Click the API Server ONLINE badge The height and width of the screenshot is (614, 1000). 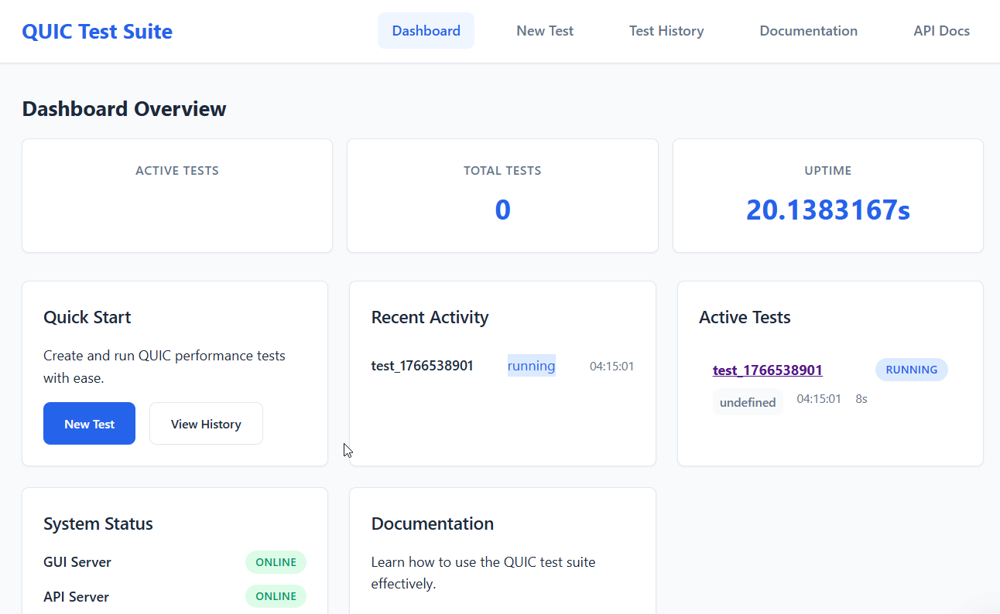point(276,596)
